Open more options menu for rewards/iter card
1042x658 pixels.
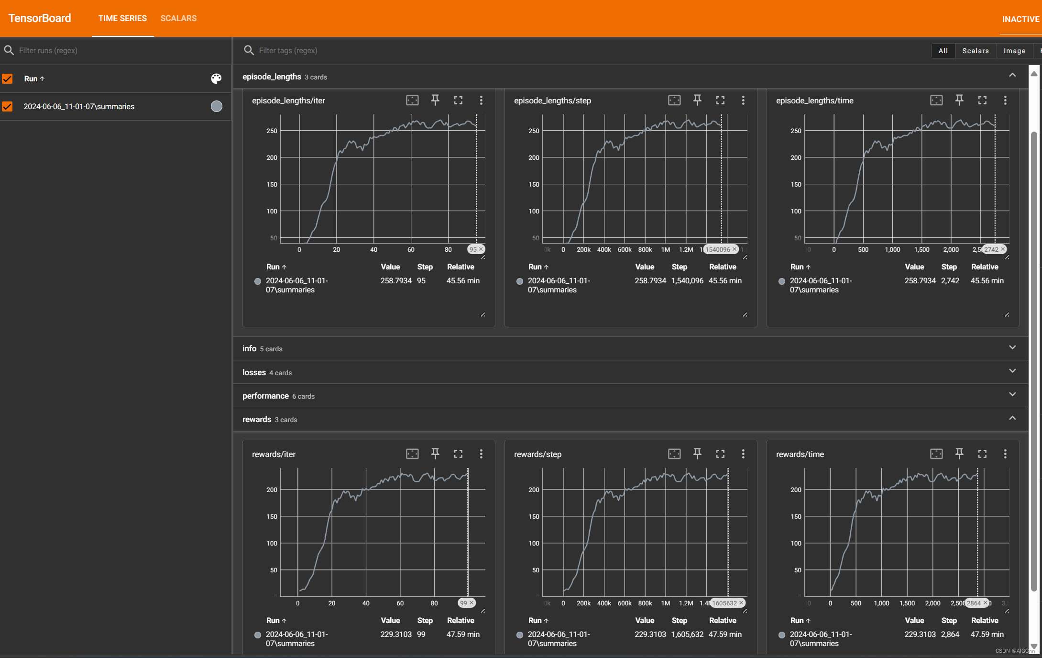481,454
